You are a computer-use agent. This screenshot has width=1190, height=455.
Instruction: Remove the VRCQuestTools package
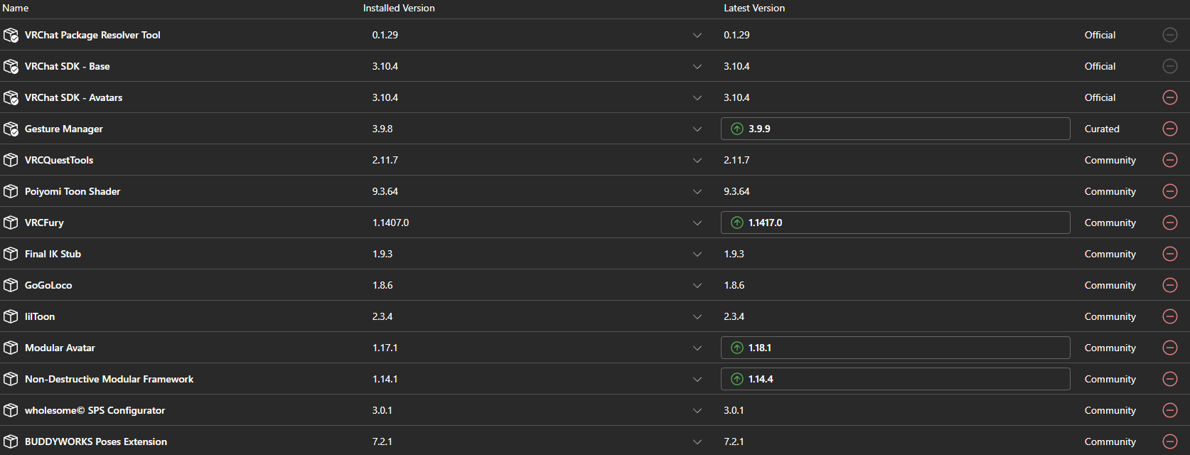1170,160
